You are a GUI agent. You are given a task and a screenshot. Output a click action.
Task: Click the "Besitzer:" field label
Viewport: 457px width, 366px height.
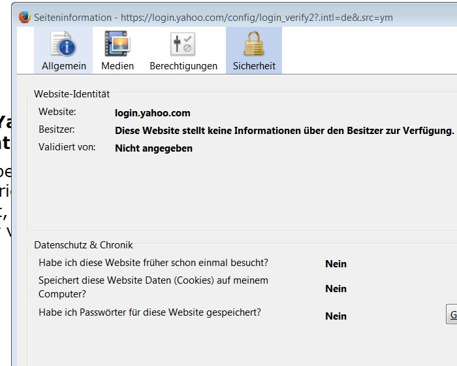tap(57, 130)
